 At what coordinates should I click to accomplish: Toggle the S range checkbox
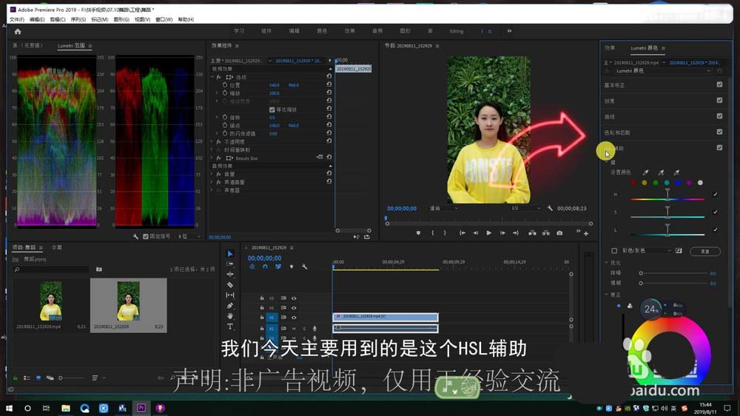(x=716, y=212)
